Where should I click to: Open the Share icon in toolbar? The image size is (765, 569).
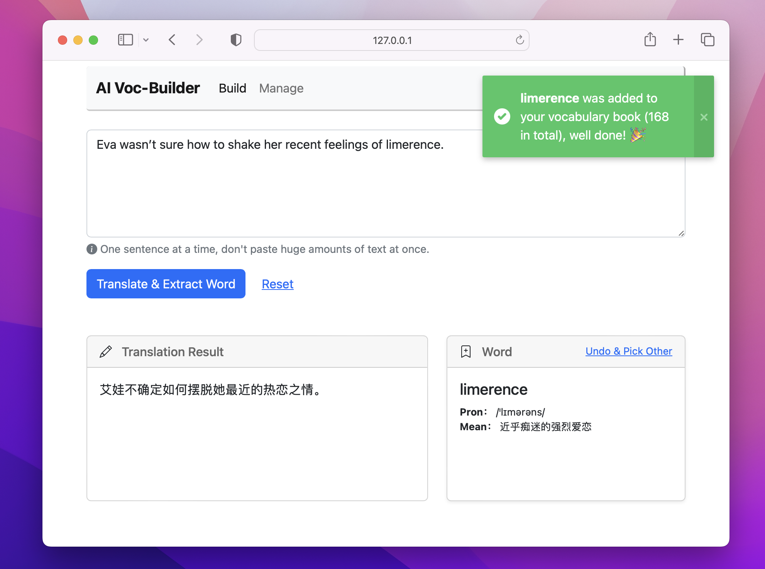(650, 39)
